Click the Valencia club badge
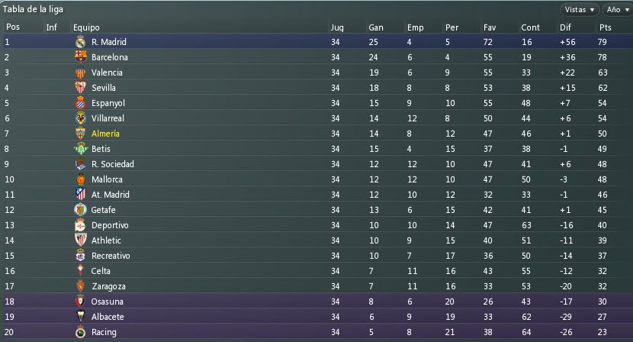Screen dimensions: 633x342 (x=80, y=73)
